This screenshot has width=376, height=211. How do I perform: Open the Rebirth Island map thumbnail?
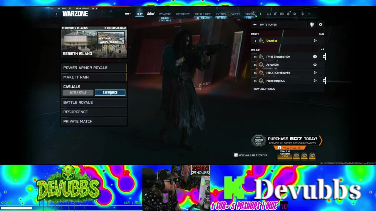[94, 42]
